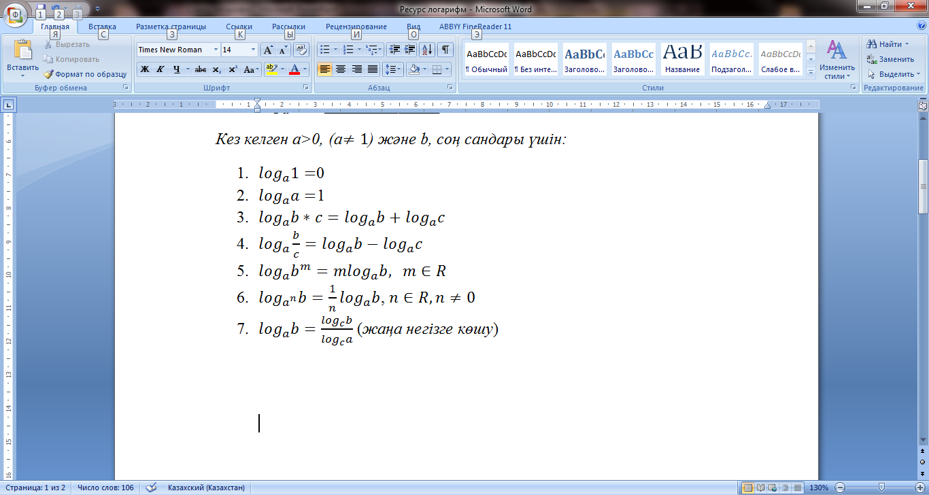Apply the Обычный style

(x=486, y=60)
